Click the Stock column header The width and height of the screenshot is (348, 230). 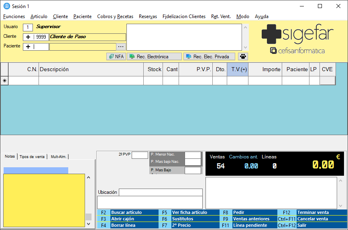pyautogui.click(x=153, y=70)
